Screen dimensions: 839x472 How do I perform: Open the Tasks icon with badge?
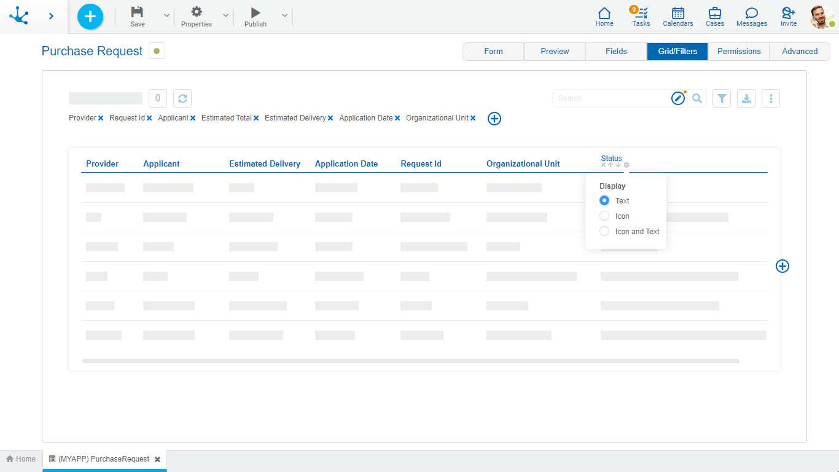tap(641, 16)
